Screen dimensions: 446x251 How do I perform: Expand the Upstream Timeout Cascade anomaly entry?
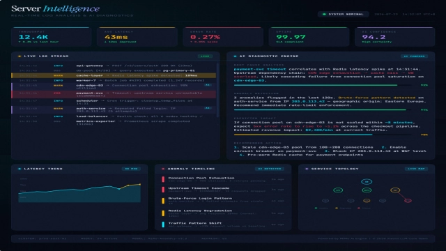click(223, 190)
